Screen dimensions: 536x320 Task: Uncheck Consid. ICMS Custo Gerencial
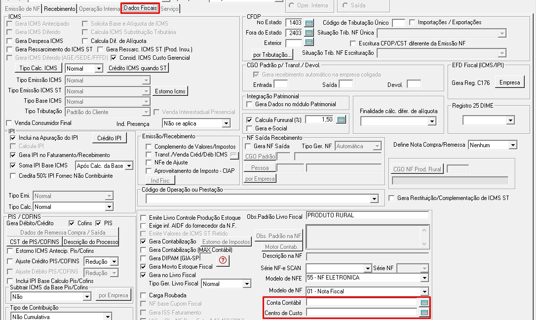click(114, 58)
